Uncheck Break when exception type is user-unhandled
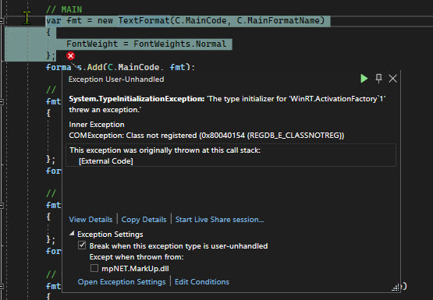This screenshot has width=433, height=300. (82, 245)
